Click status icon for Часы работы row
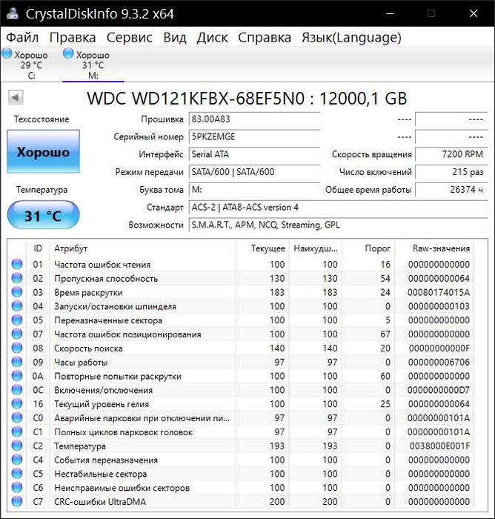 [x=17, y=362]
